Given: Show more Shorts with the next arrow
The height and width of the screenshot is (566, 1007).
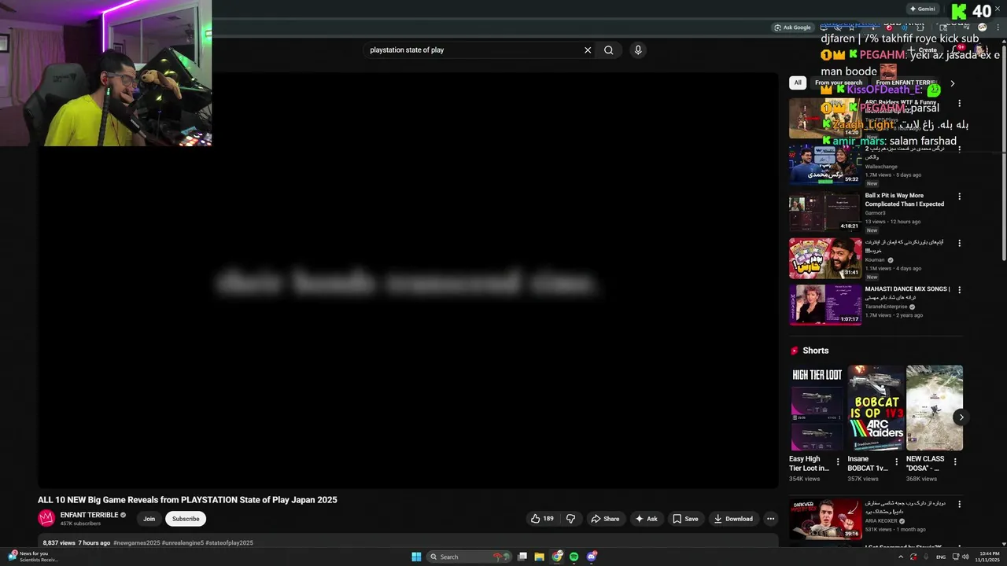Looking at the screenshot, I should pyautogui.click(x=961, y=417).
